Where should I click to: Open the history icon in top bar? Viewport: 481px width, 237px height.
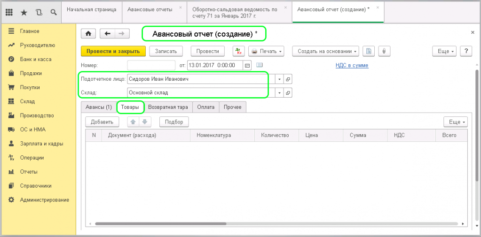click(39, 12)
